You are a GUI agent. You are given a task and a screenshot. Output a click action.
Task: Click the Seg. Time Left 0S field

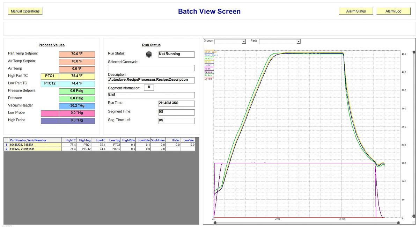pos(176,121)
